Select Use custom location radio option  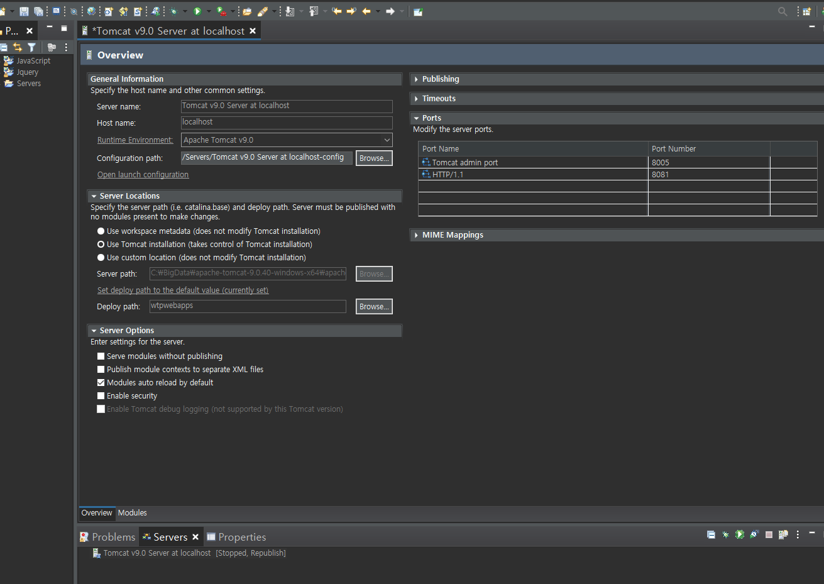101,258
